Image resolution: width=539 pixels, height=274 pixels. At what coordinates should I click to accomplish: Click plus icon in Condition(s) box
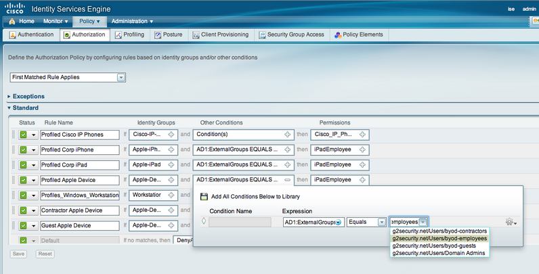287,135
